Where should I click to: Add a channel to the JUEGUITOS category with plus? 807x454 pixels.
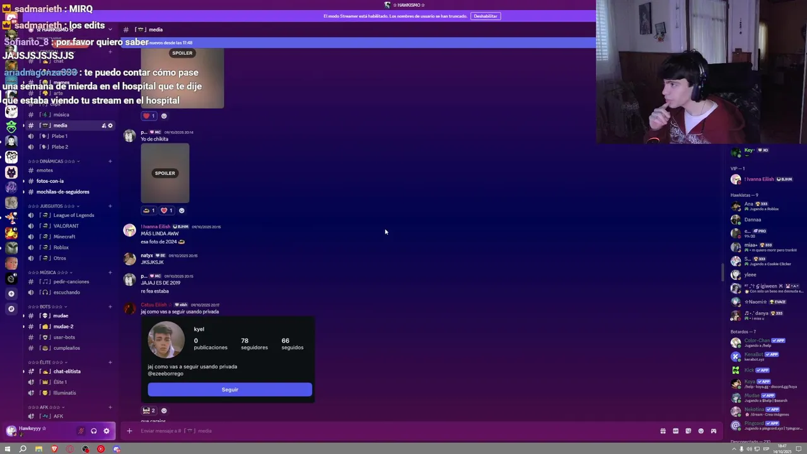click(x=110, y=206)
